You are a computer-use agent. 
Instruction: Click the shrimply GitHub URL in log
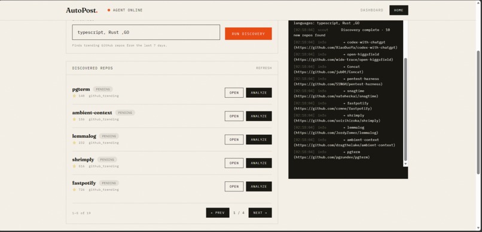click(x=337, y=120)
